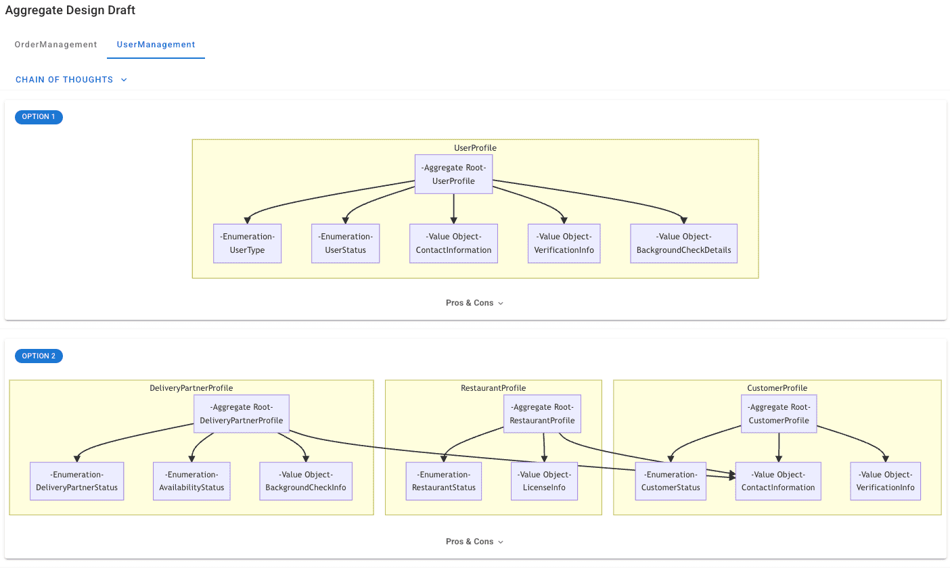
Task: Expand the Chain of Thoughts section
Action: 71,80
